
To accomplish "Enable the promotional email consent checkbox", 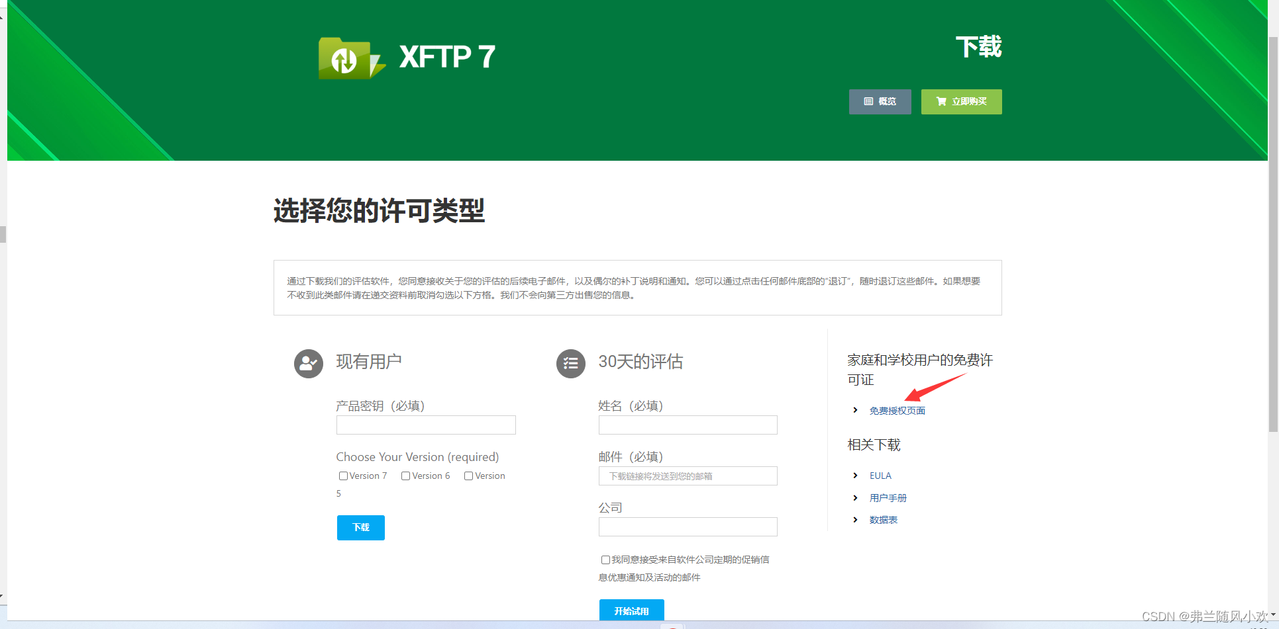I will [x=605, y=560].
